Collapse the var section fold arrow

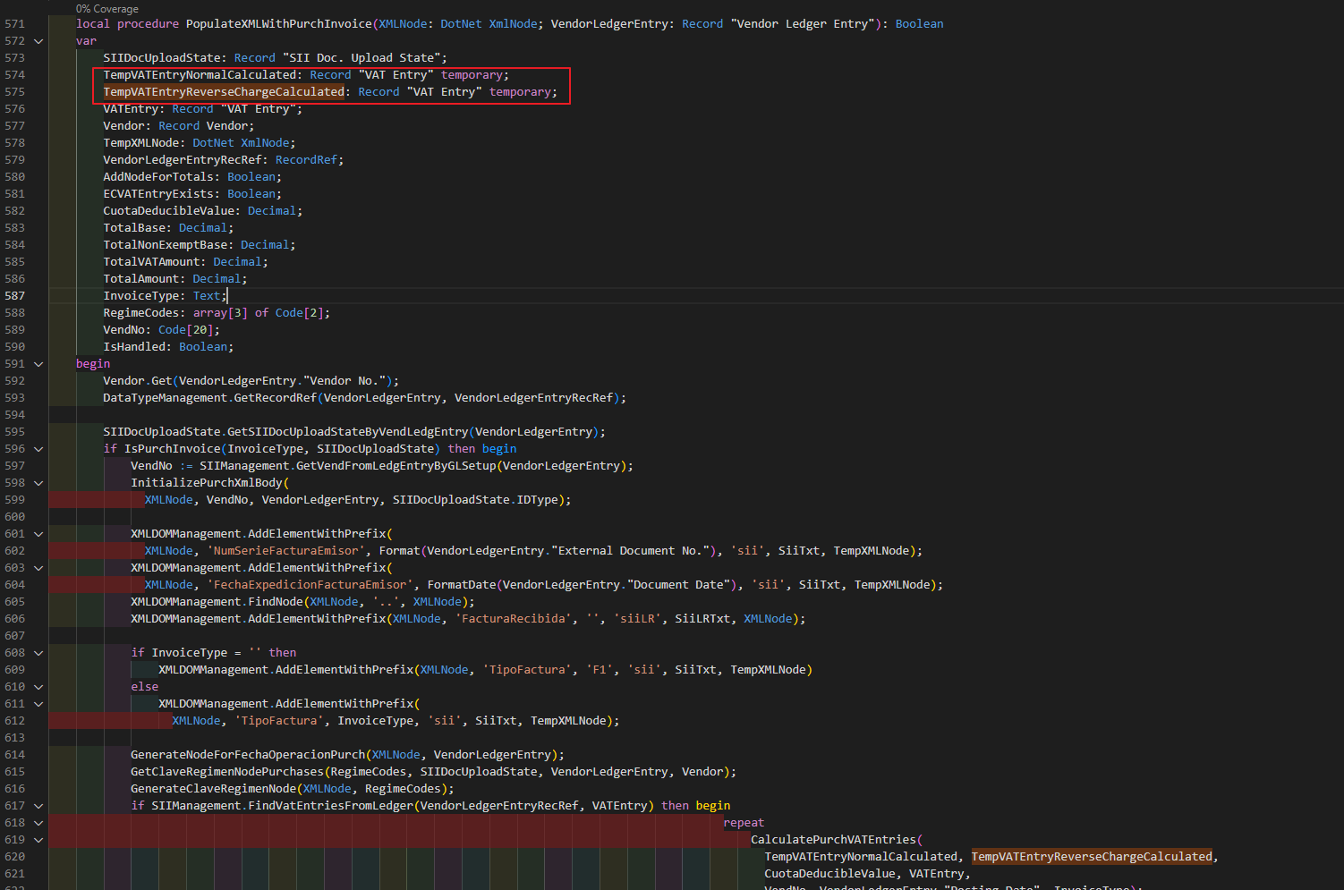click(x=38, y=40)
